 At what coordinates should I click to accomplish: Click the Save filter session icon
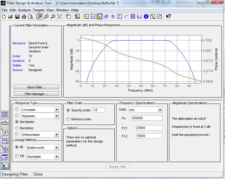(x=17, y=16)
